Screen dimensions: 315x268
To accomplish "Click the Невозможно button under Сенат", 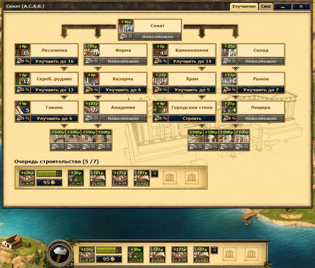I will click(157, 37).
